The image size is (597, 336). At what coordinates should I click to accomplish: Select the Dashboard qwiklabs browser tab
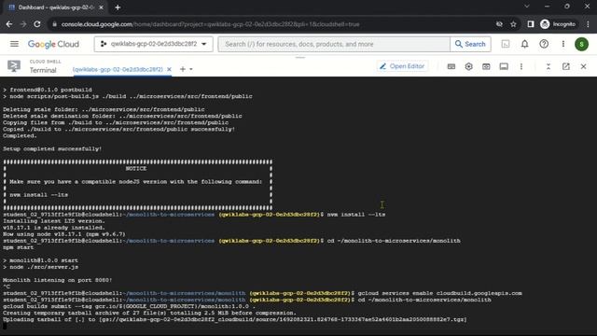(56, 7)
